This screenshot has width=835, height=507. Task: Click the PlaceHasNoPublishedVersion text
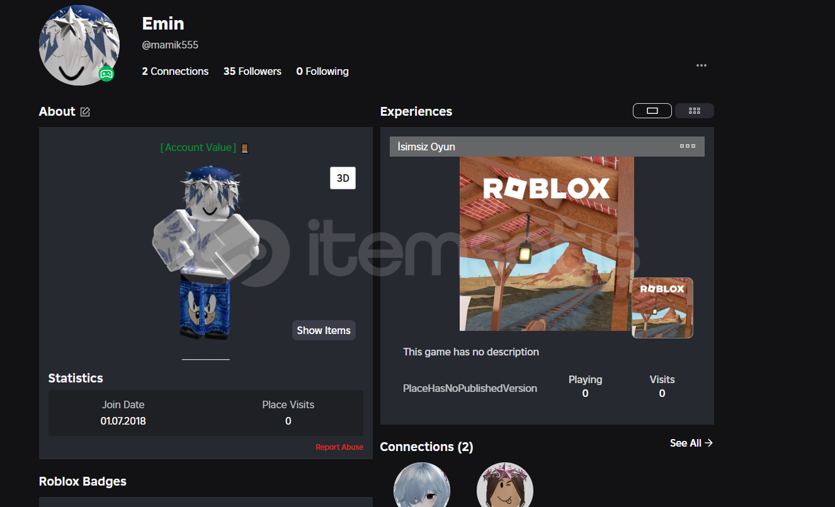470,388
